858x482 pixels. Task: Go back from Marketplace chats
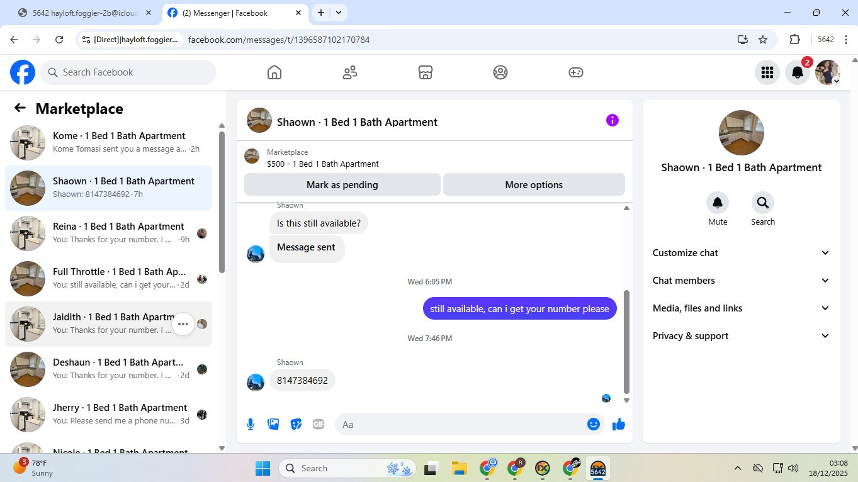click(20, 108)
